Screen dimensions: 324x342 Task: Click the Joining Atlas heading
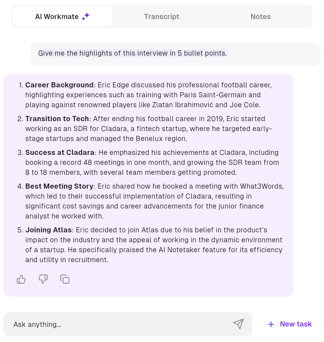point(48,230)
